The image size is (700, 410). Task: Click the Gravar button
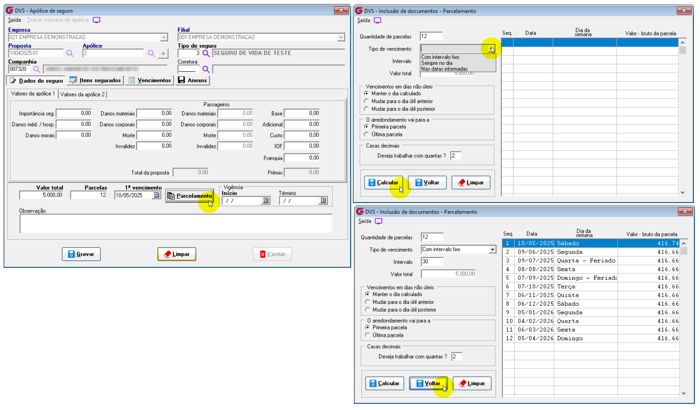pos(81,254)
